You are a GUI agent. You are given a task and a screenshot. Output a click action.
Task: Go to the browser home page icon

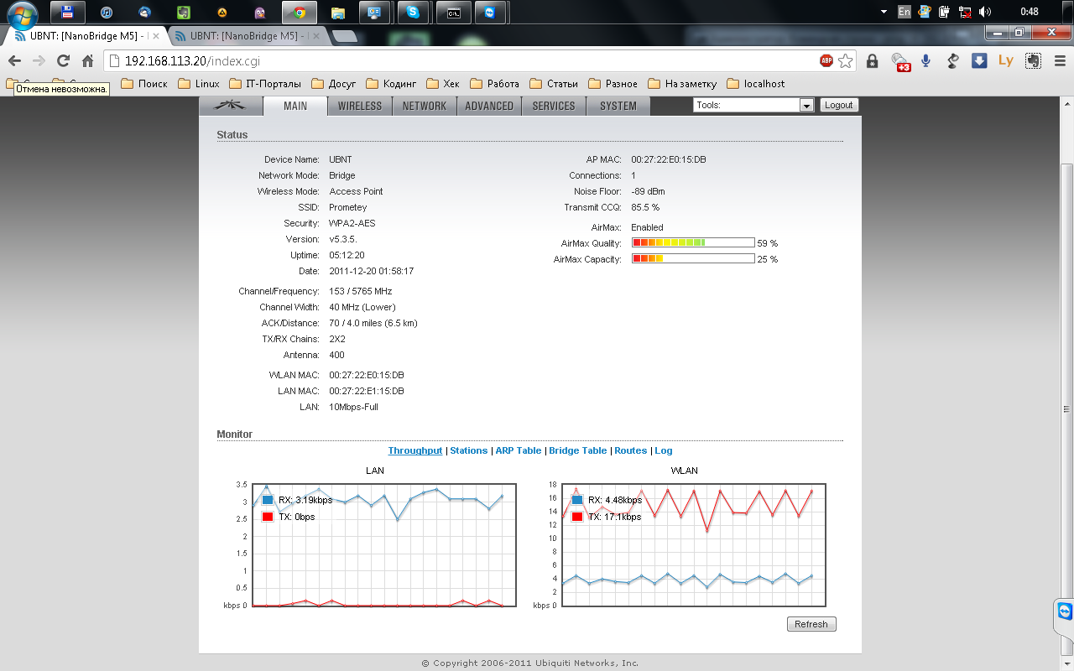coord(87,60)
